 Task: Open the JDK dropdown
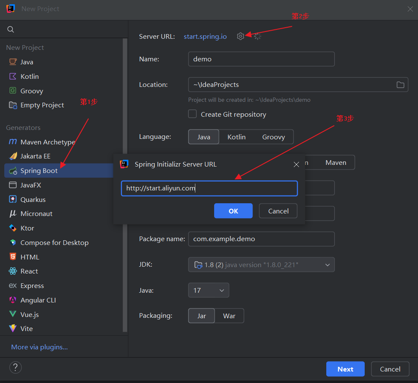pos(261,265)
